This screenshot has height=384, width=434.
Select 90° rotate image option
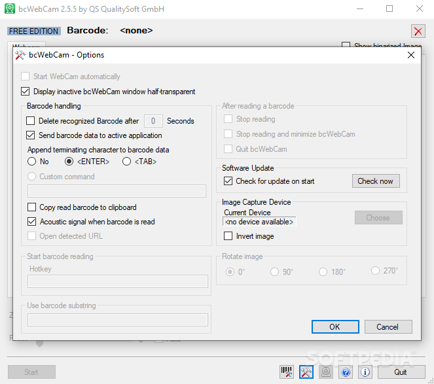coord(274,272)
